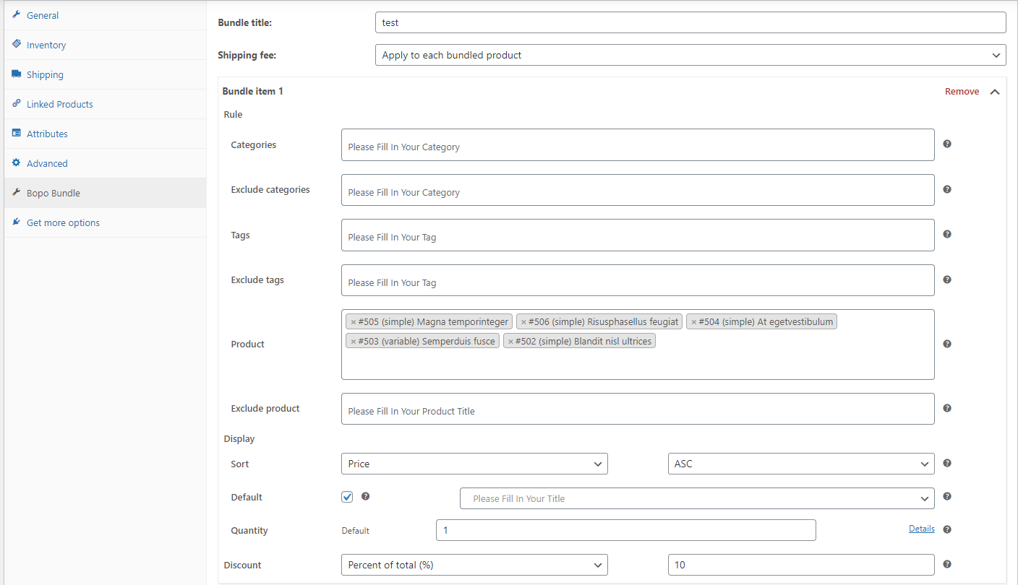
Task: Select the Bopo Bundle tab
Action: pyautogui.click(x=106, y=193)
